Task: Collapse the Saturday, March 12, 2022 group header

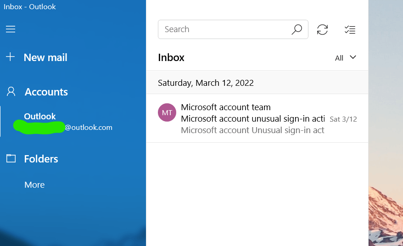Action: [206, 83]
